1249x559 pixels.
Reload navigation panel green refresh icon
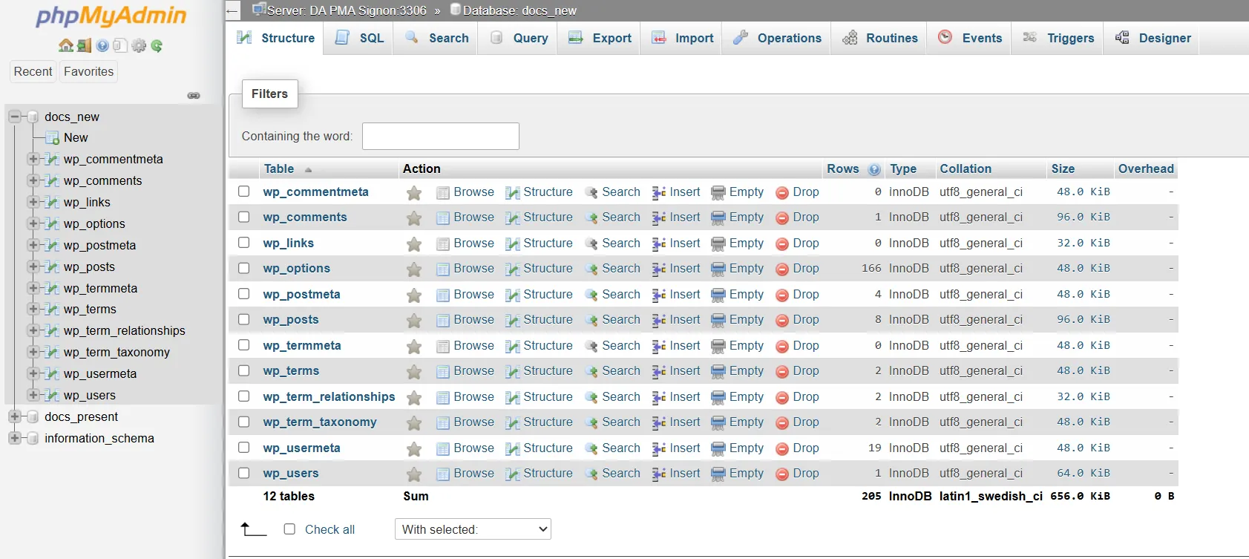pyautogui.click(x=157, y=46)
